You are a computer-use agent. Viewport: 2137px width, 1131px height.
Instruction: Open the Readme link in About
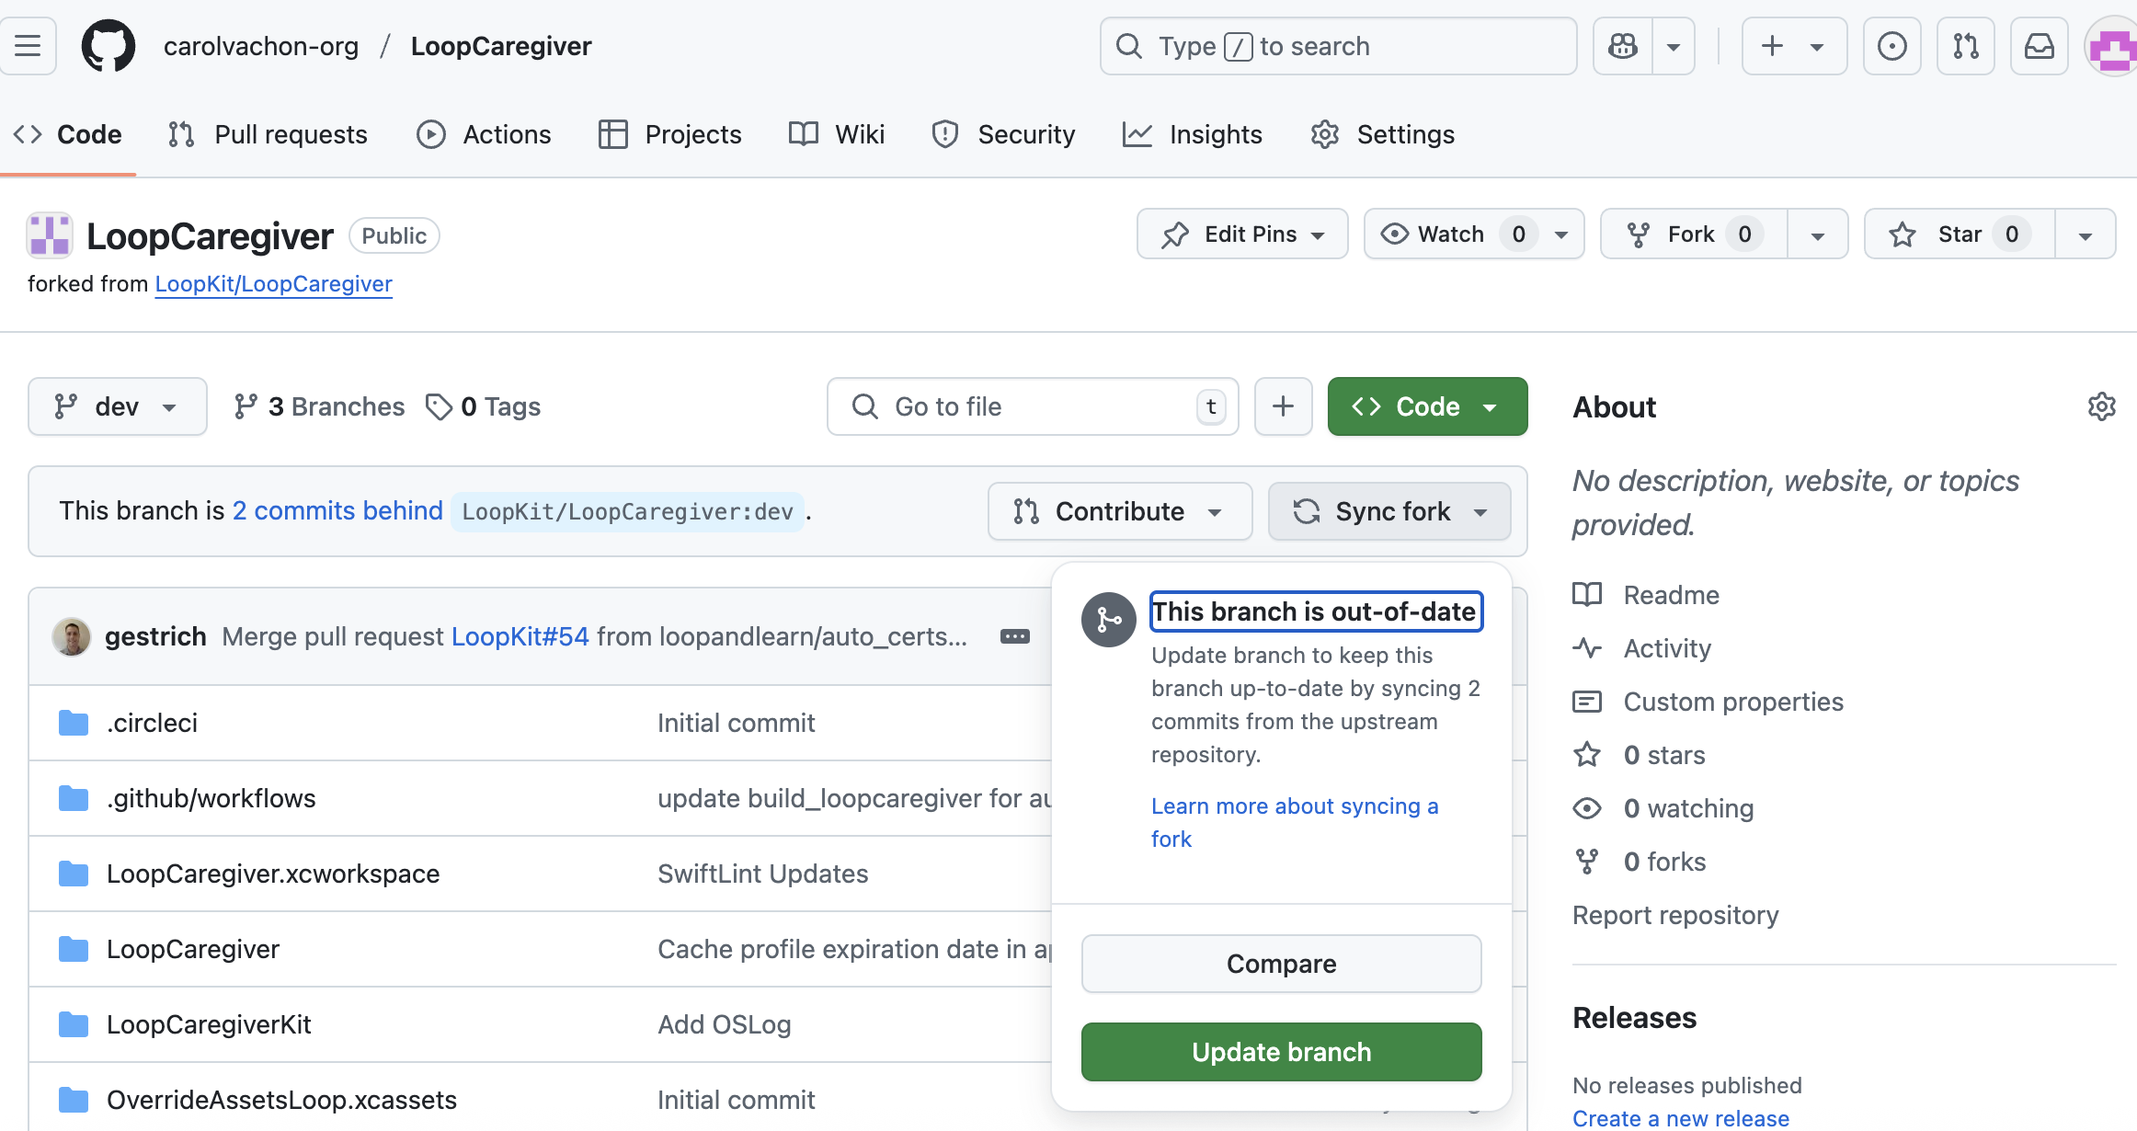tap(1646, 595)
